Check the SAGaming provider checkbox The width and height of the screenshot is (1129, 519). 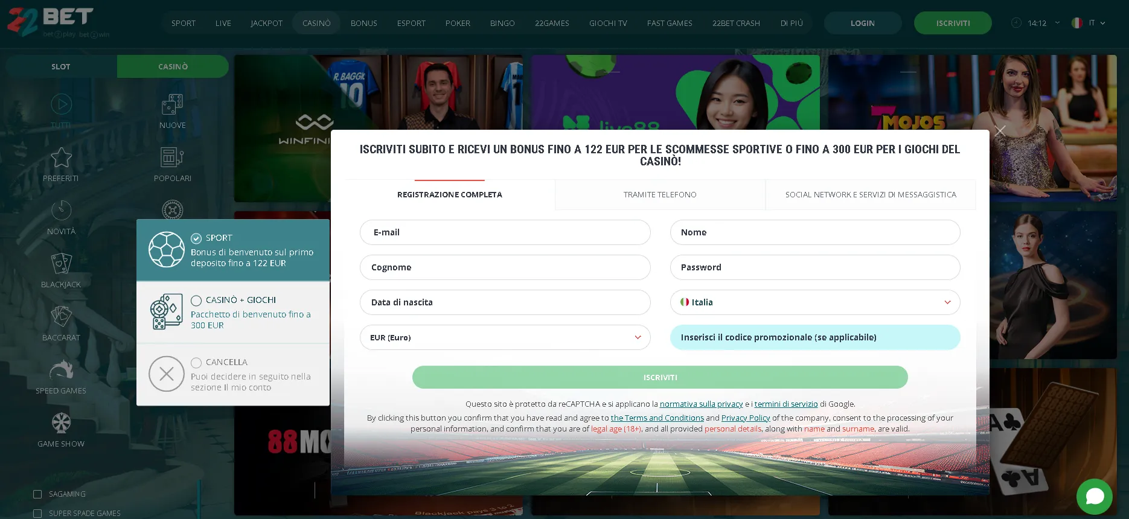click(37, 494)
